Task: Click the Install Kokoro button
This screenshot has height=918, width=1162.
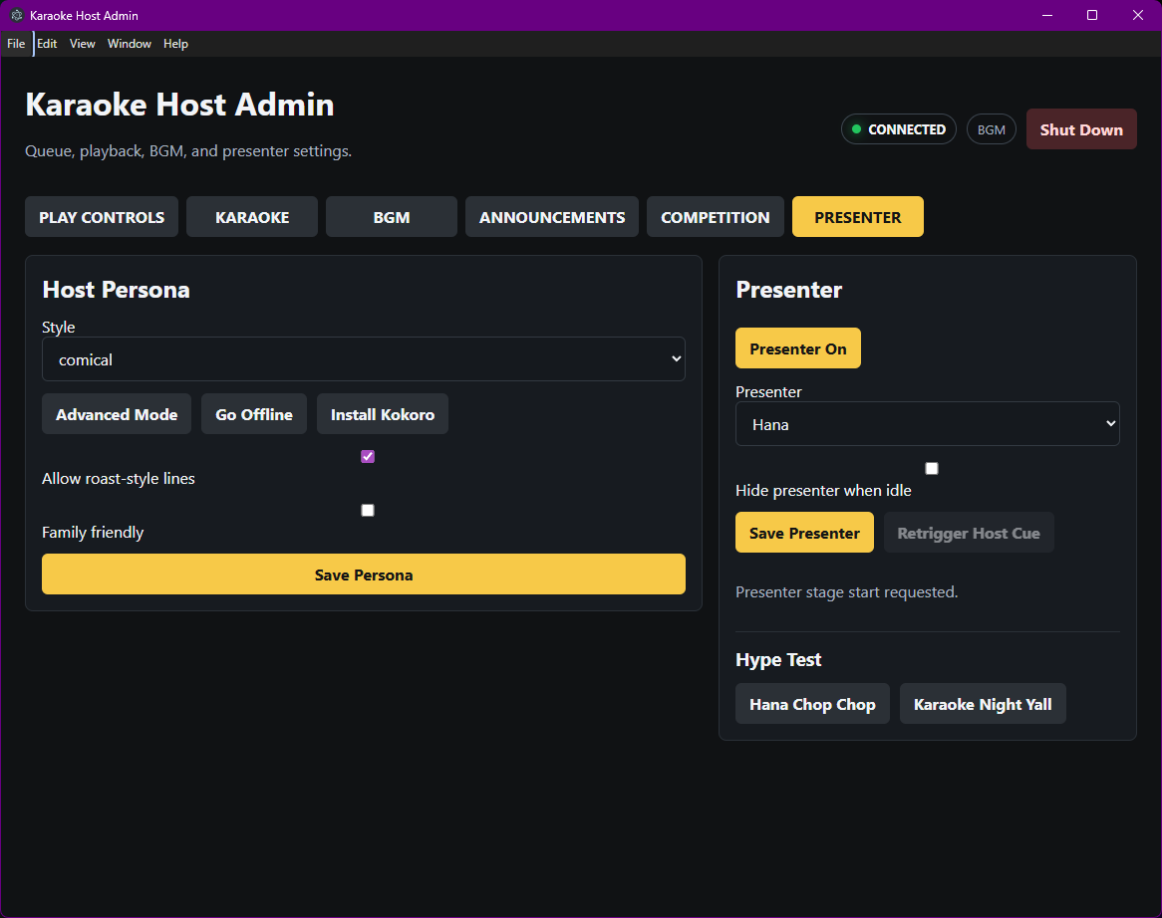Action: [x=383, y=414]
